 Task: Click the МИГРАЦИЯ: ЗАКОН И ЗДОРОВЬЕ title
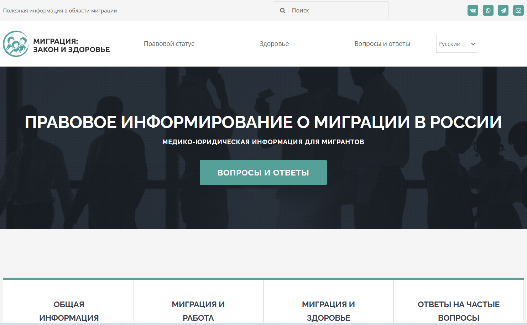click(x=72, y=45)
